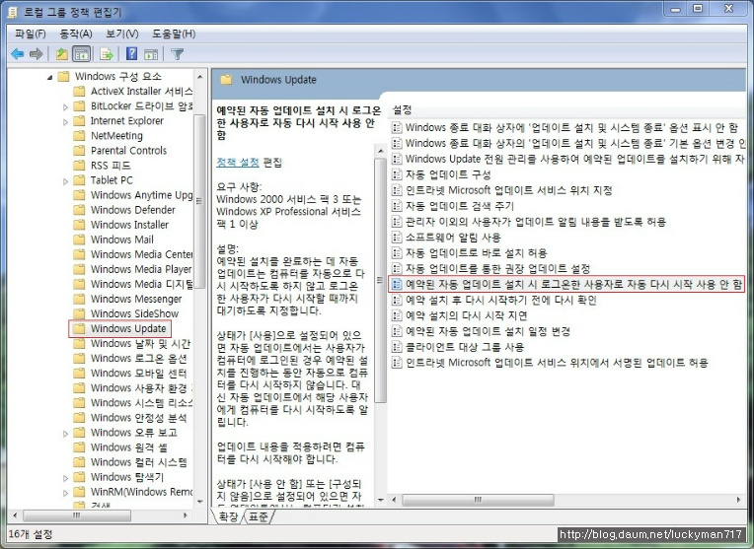Select the Windows 원격 셸 folder
The width and height of the screenshot is (754, 549).
point(120,447)
